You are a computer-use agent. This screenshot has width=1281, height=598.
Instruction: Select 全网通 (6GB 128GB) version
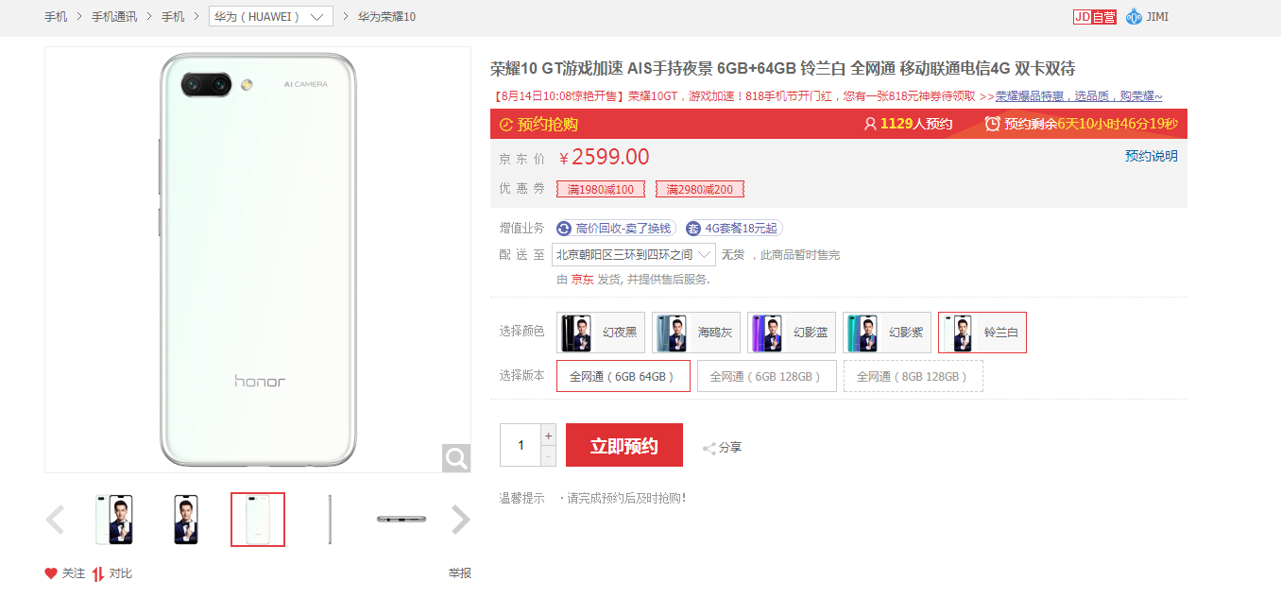[766, 376]
